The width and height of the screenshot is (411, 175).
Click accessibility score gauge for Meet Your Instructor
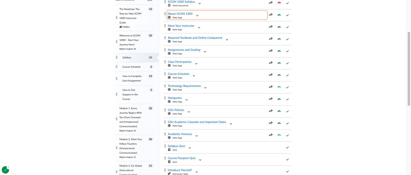click(x=279, y=27)
